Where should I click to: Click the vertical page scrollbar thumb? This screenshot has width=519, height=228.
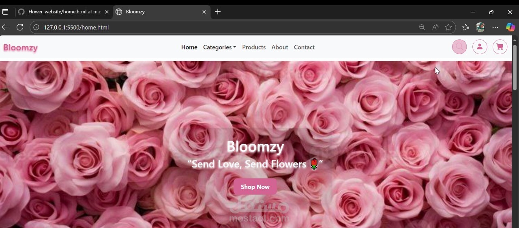[x=515, y=67]
